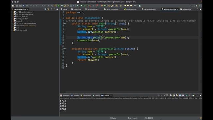The image size is (213, 120).
Task: Maximize the editor area
Action: coord(200,9)
